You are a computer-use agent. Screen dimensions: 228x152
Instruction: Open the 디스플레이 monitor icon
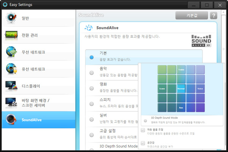11,86
